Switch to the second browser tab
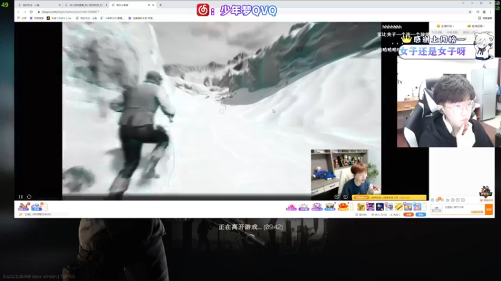 point(85,5)
